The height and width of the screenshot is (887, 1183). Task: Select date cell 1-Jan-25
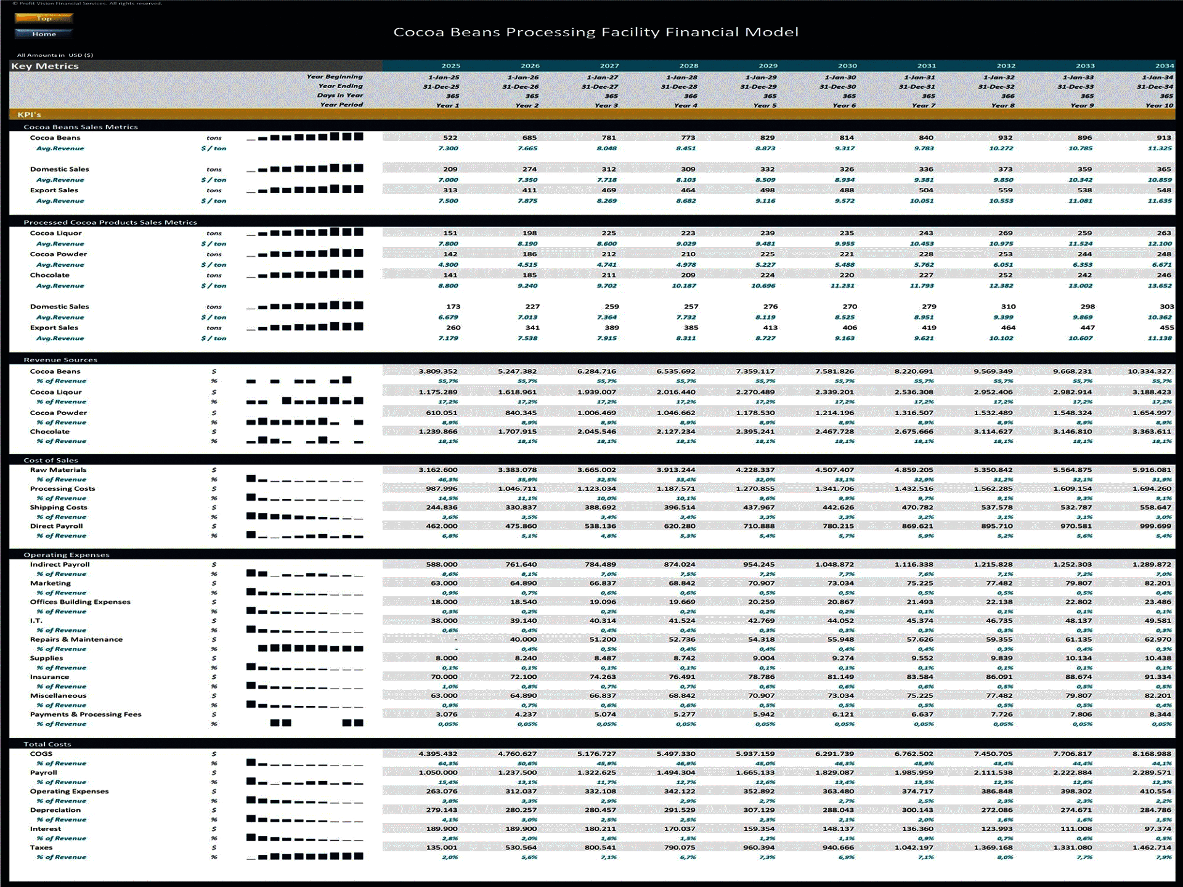(444, 78)
